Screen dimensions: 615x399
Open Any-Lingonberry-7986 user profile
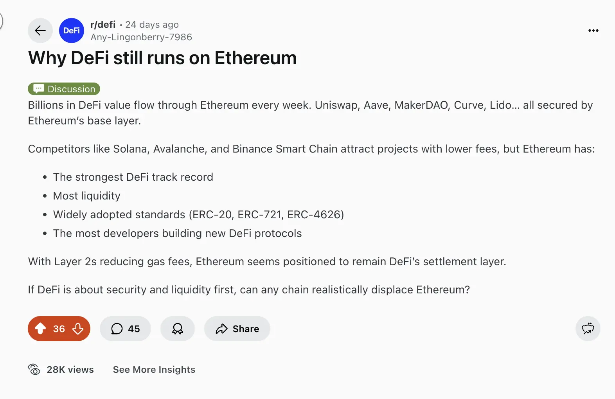point(141,37)
